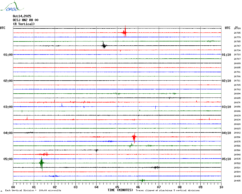Click the OCSJ HNZ RA 00 station label

coord(26,20)
